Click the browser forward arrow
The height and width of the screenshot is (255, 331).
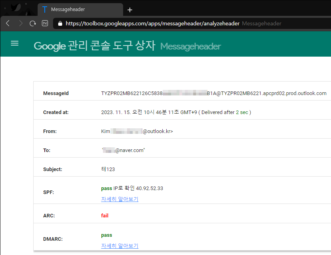(x=21, y=23)
